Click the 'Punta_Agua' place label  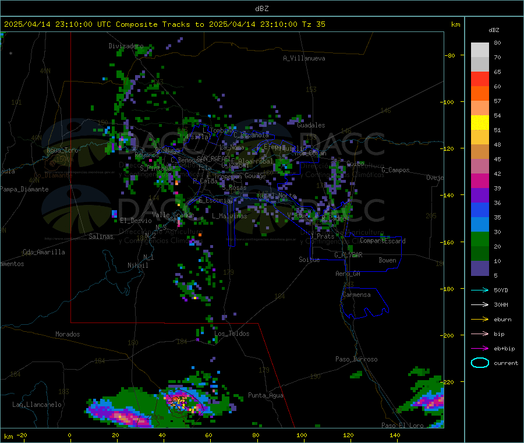pyautogui.click(x=265, y=396)
